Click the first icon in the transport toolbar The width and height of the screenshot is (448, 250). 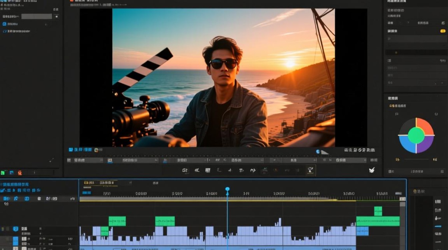(x=185, y=170)
